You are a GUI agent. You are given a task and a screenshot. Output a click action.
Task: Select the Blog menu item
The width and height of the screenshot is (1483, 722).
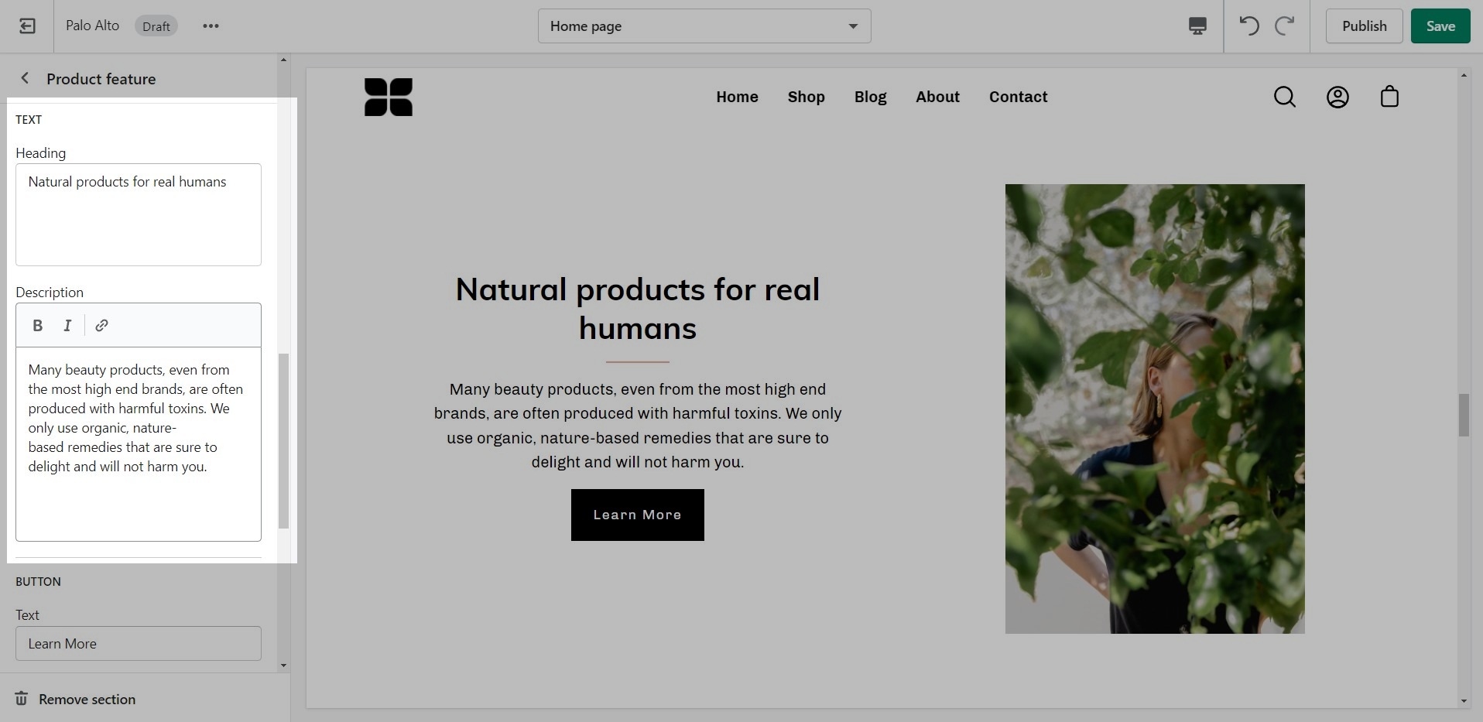[870, 97]
